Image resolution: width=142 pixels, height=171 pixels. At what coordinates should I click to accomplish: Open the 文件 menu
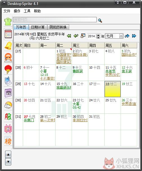(x=7, y=11)
